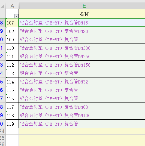Select the row header ending in 24
This screenshot has height=146, width=145.
[3, 131]
